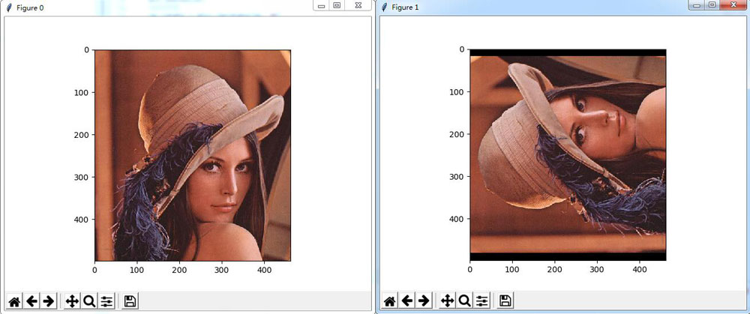Open Configure subplots in Figure 1
The height and width of the screenshot is (314, 750).
tap(481, 301)
